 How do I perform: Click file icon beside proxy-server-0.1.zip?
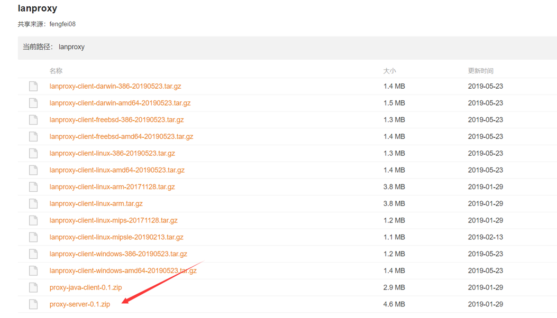[x=33, y=304]
